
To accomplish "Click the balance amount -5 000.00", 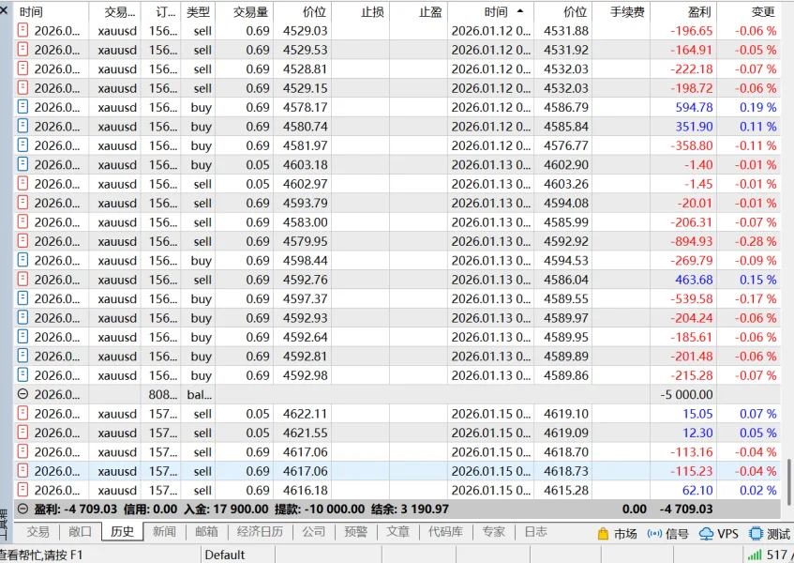I will (x=686, y=394).
